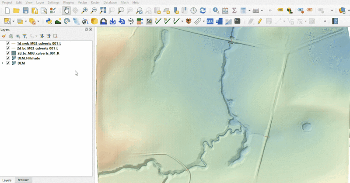Click the Save Project floppy disk icon
The image size is (350, 183).
(x=25, y=10)
